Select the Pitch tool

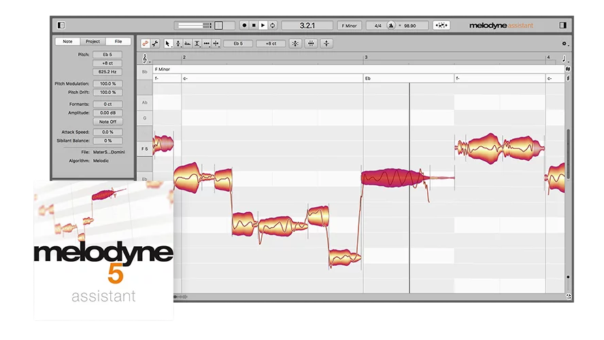(178, 44)
